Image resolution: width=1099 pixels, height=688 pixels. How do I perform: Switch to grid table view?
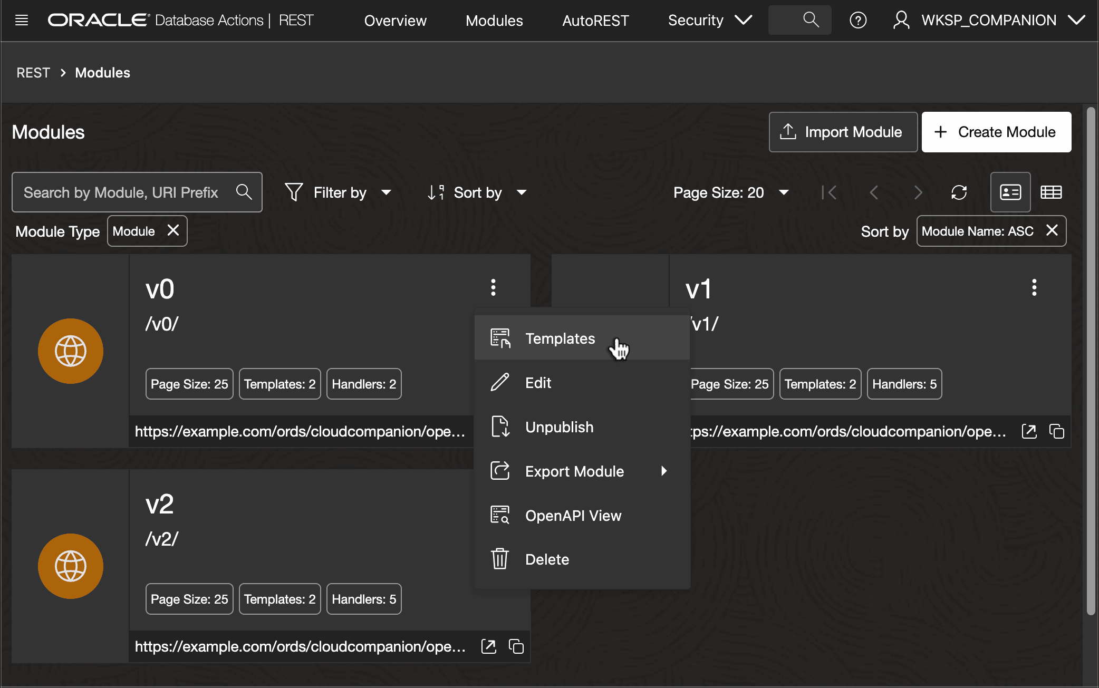coord(1051,192)
